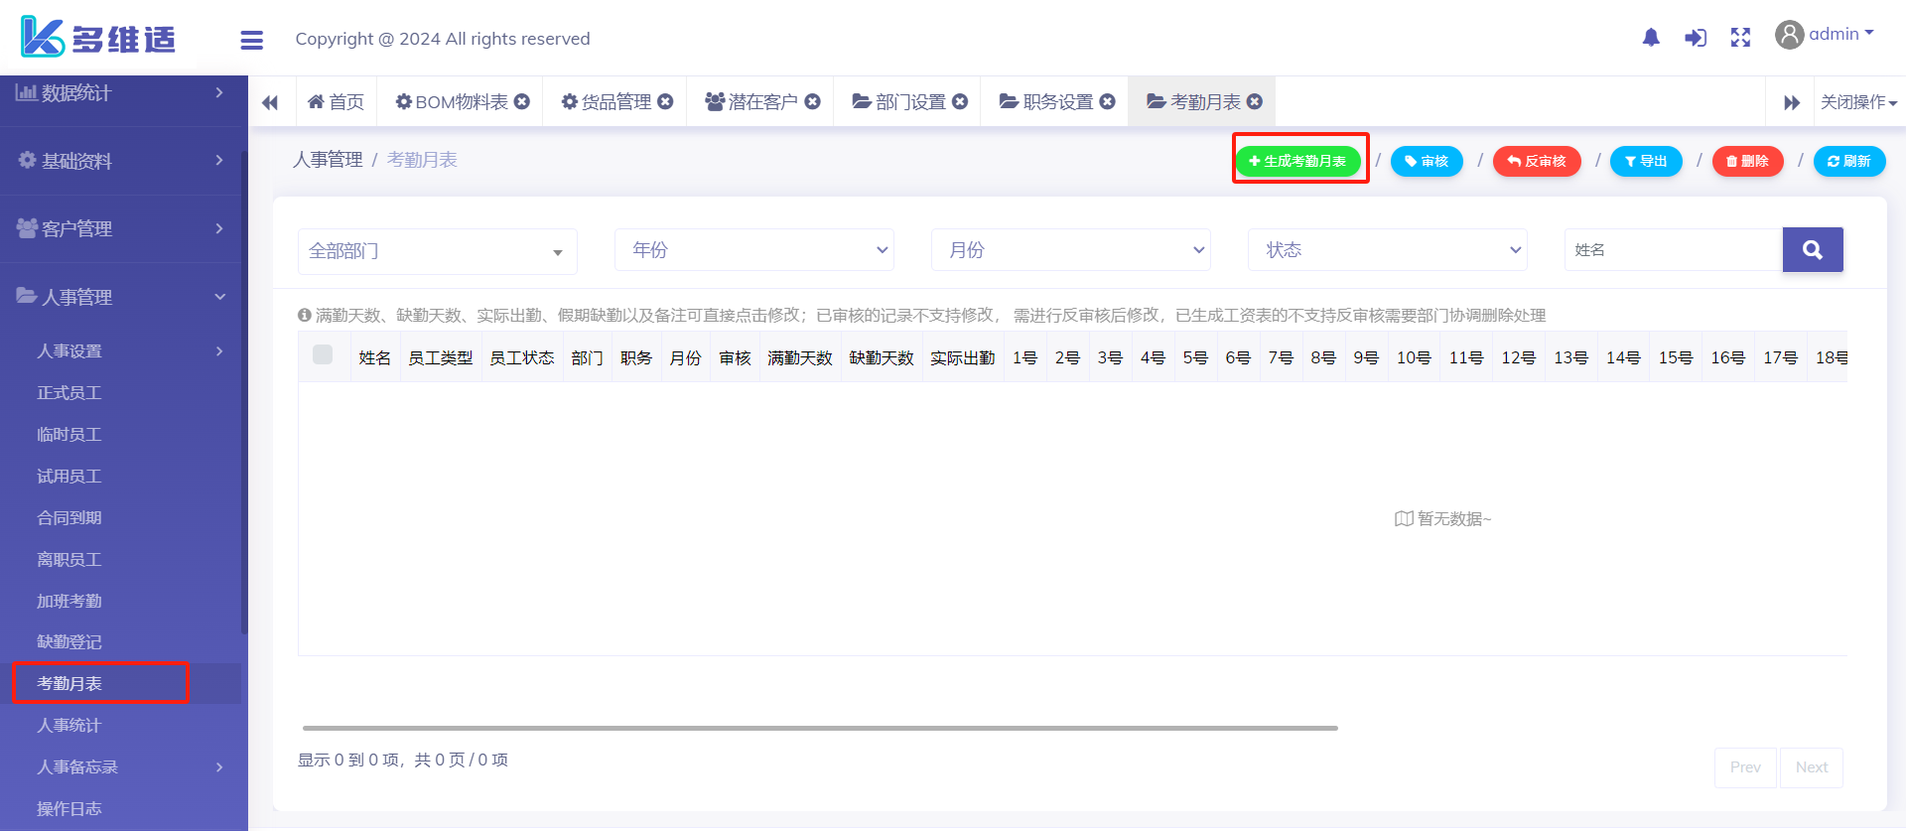Open 缺勤登记 in the sidebar
1906x831 pixels.
(69, 642)
